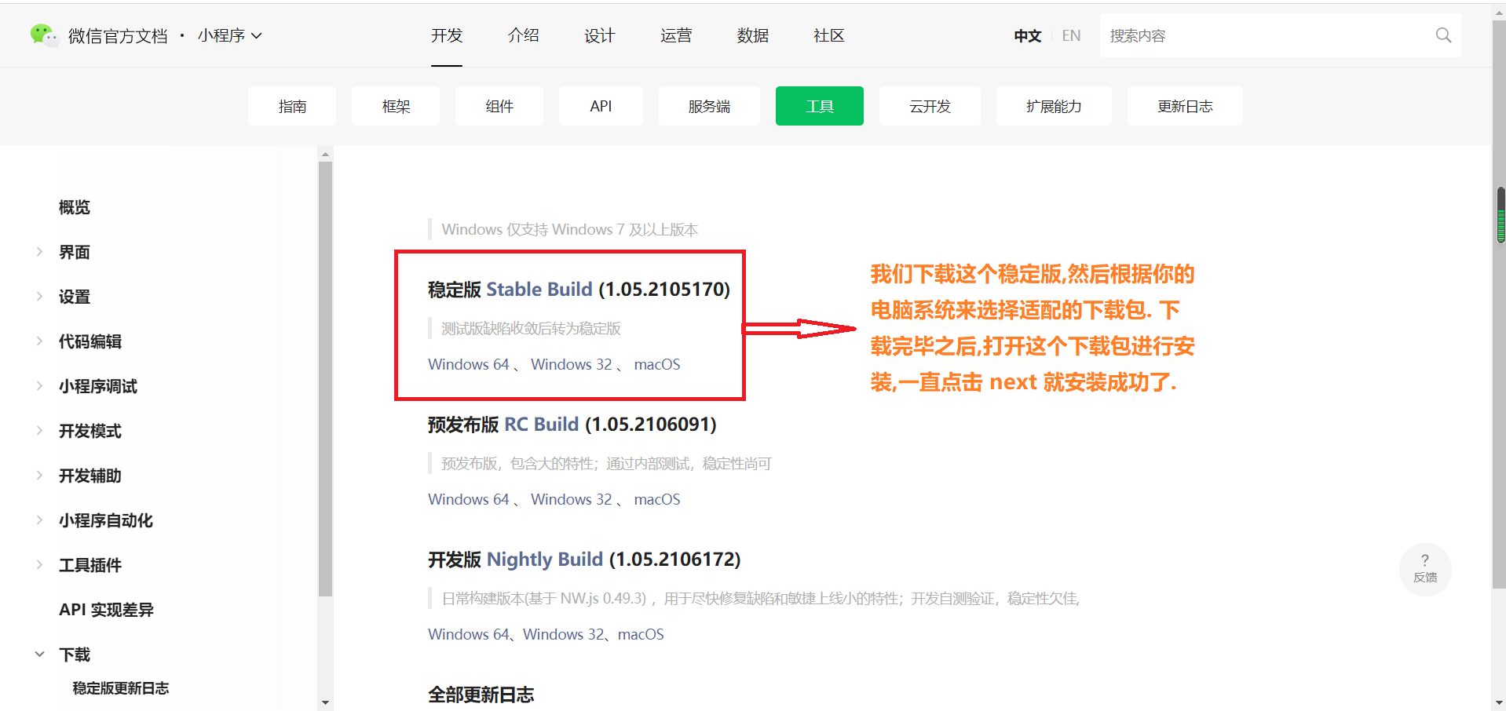Download Nightly Build macOS
Screen dimensions: 1506x711
641,634
